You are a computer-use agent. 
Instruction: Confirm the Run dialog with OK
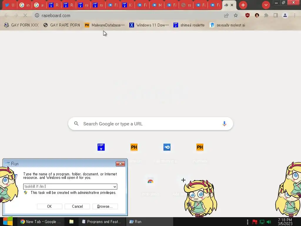(x=49, y=206)
